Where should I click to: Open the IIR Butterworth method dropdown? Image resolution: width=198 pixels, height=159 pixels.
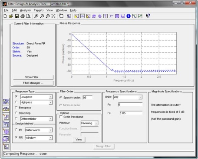pyautogui.click(x=50, y=130)
